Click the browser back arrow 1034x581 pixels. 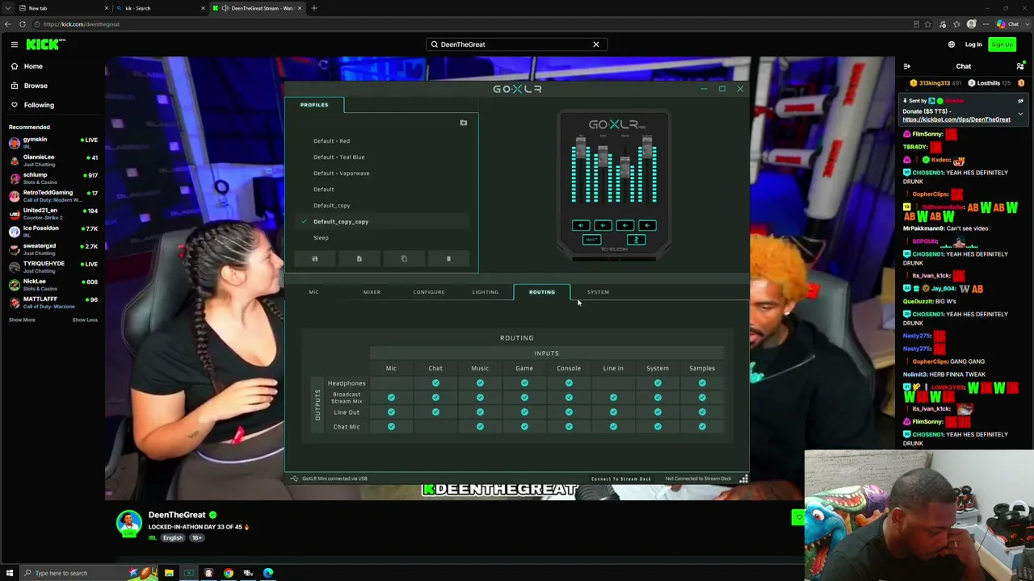[x=8, y=24]
